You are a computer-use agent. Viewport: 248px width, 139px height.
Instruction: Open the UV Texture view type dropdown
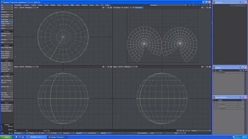[118, 8]
